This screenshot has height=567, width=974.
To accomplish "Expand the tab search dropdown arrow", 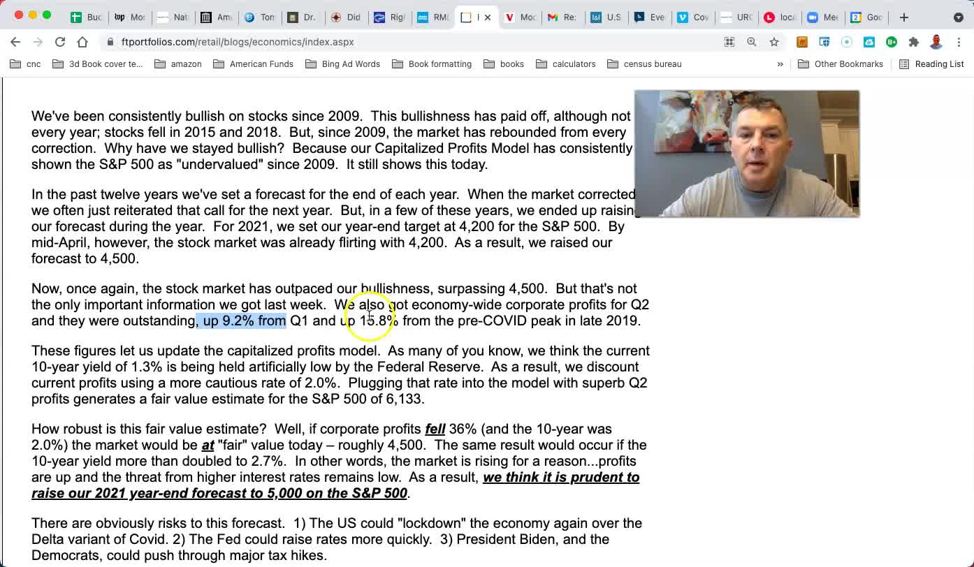I will pyautogui.click(x=959, y=17).
